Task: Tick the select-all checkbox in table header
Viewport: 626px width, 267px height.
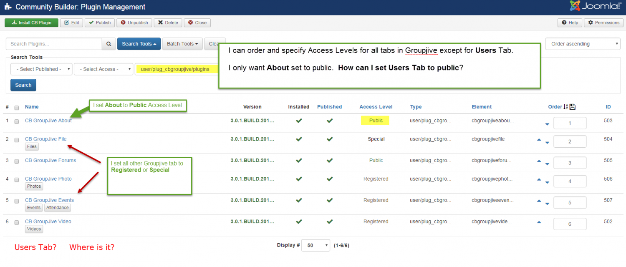Action: (17, 108)
